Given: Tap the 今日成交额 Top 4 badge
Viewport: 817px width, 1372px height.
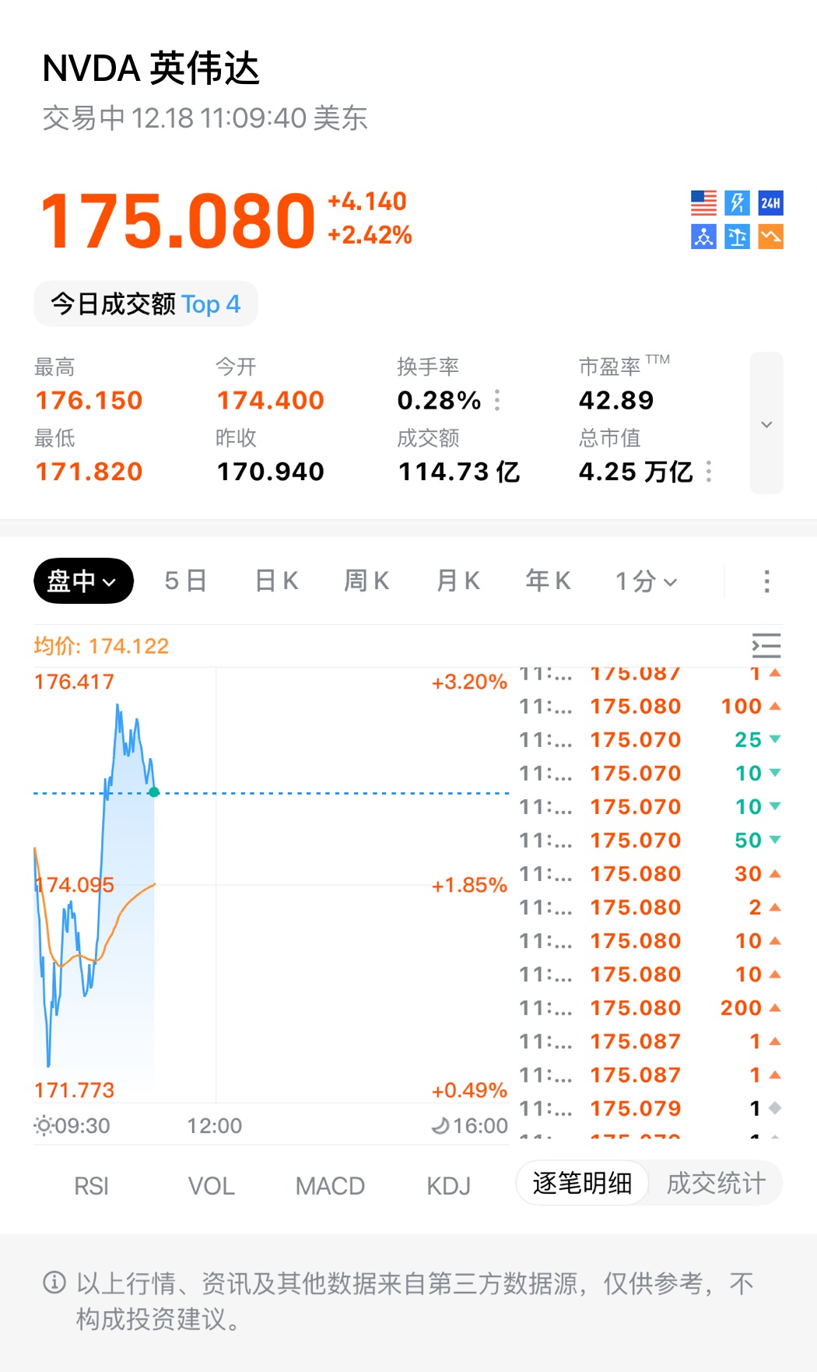Looking at the screenshot, I should [x=146, y=304].
